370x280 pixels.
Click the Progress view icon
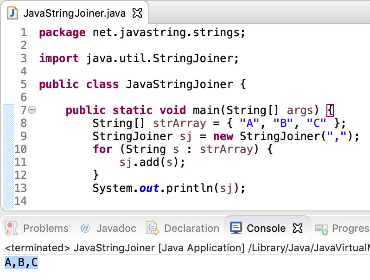click(322, 229)
